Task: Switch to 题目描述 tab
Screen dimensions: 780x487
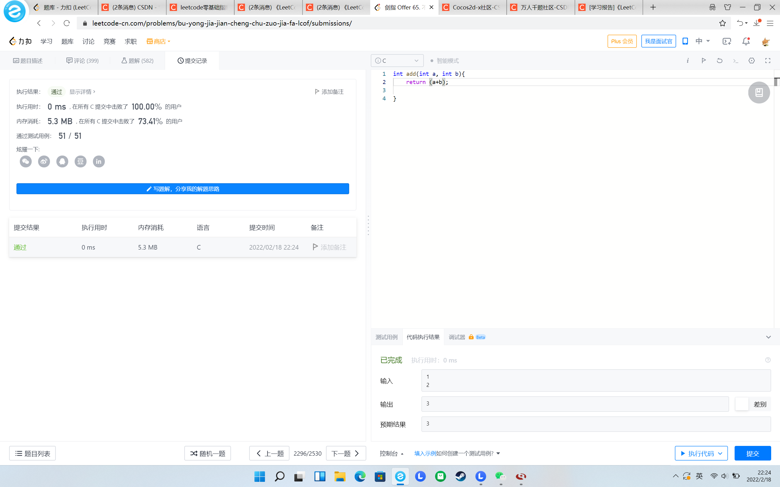Action: coord(28,61)
